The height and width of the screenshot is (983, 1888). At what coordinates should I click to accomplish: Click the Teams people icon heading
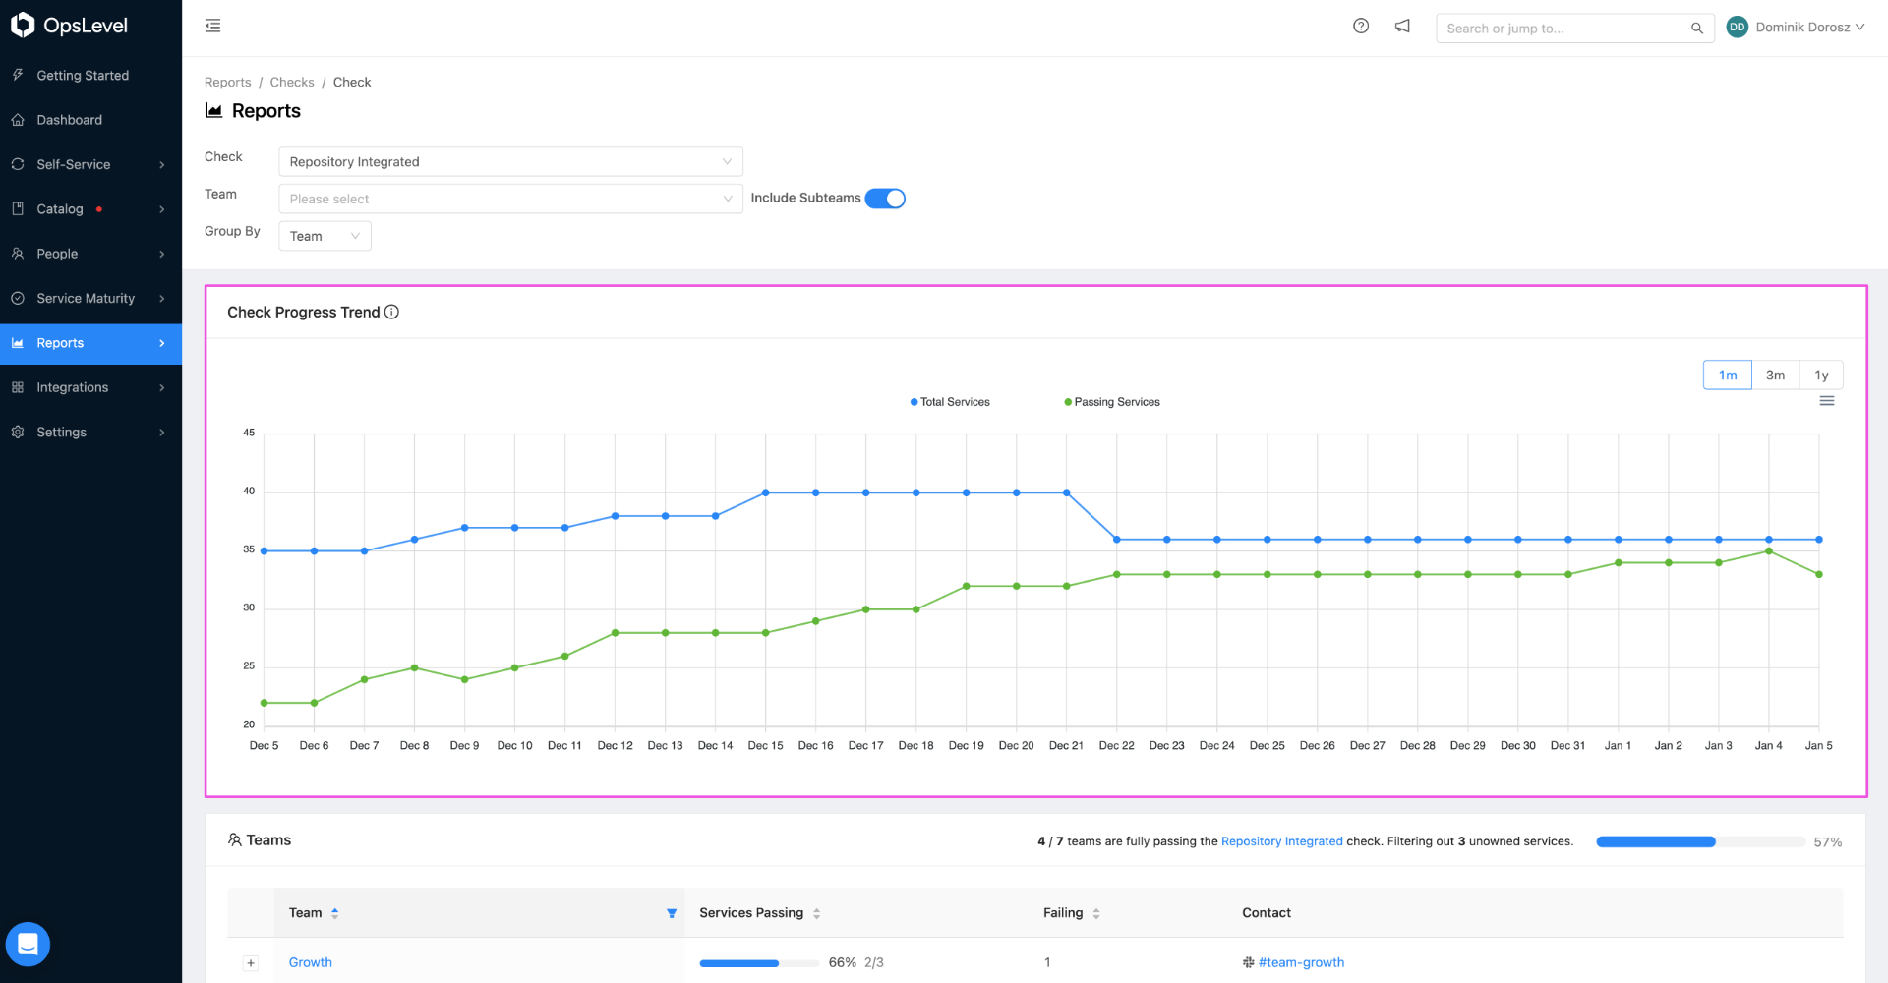[234, 839]
